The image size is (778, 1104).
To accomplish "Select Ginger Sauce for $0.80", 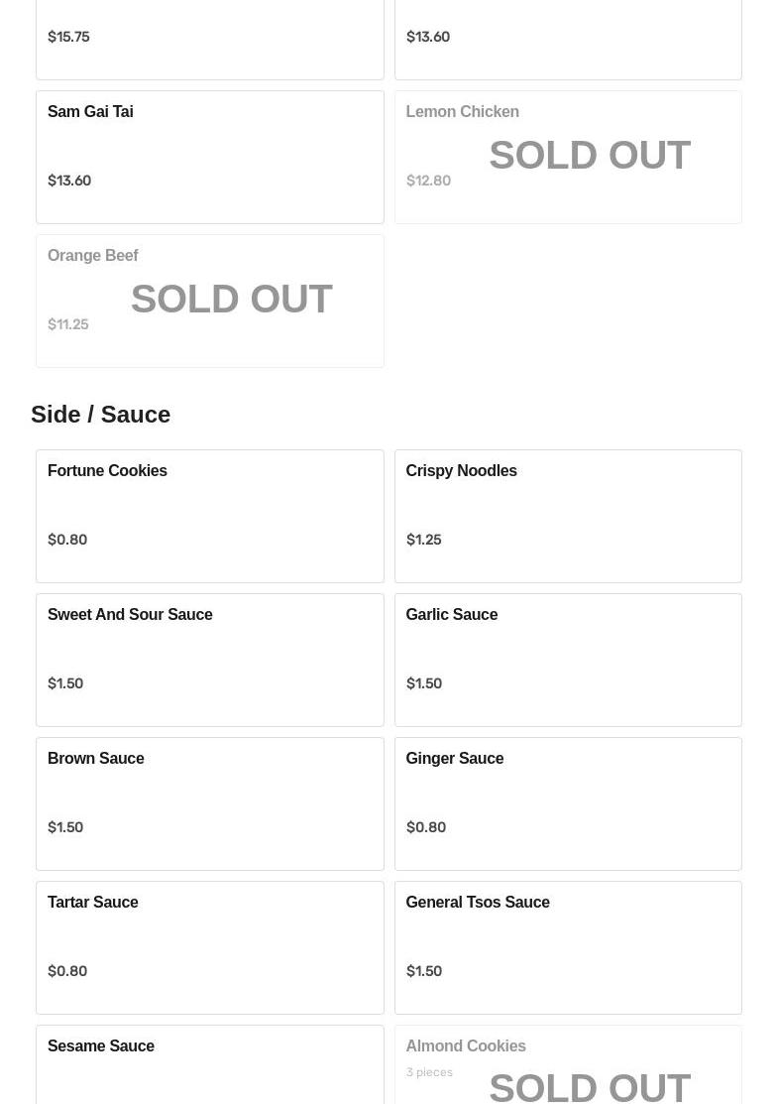I will point(567,803).
